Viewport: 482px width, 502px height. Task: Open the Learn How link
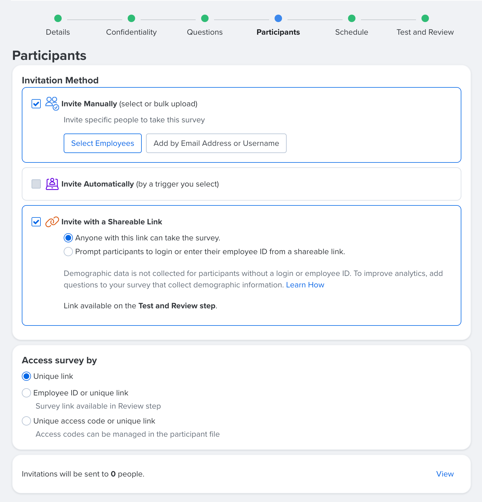305,285
